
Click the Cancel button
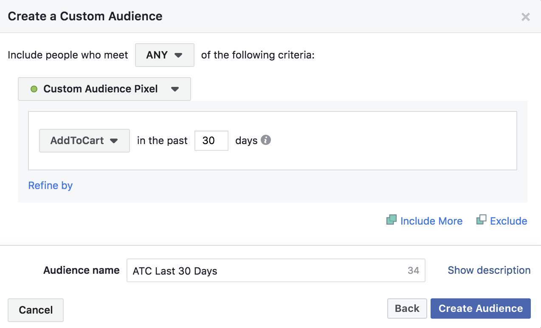coord(36,310)
